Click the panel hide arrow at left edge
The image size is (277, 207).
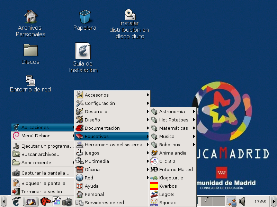(3, 201)
